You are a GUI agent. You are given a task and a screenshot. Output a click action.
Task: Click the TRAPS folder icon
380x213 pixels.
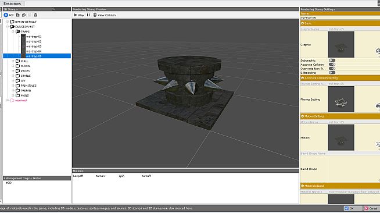click(x=17, y=31)
